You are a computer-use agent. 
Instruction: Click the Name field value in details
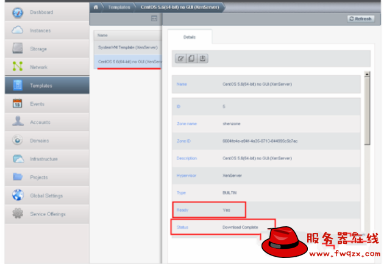257,84
